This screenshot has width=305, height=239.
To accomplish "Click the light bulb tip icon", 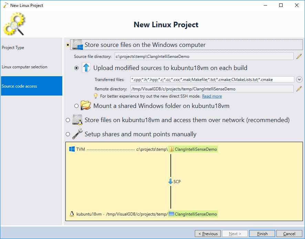I will [95, 96].
